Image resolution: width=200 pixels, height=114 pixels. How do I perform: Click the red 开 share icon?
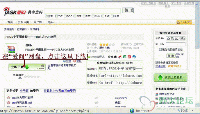point(129,57)
